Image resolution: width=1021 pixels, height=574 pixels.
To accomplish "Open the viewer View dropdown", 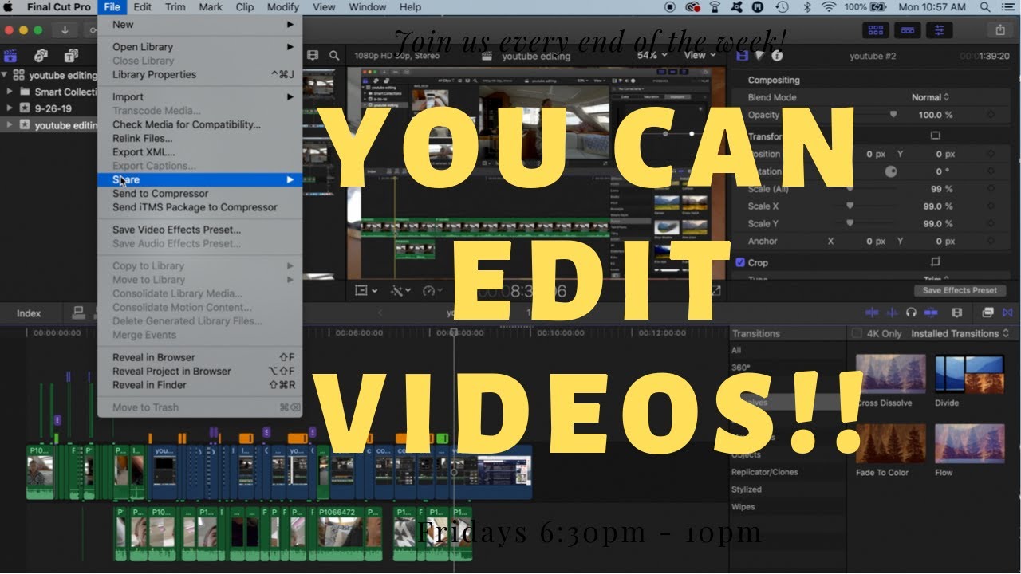I will 700,56.
